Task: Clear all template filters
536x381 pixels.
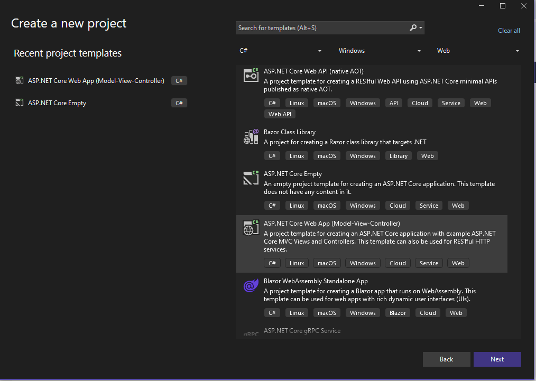Action: pos(509,31)
